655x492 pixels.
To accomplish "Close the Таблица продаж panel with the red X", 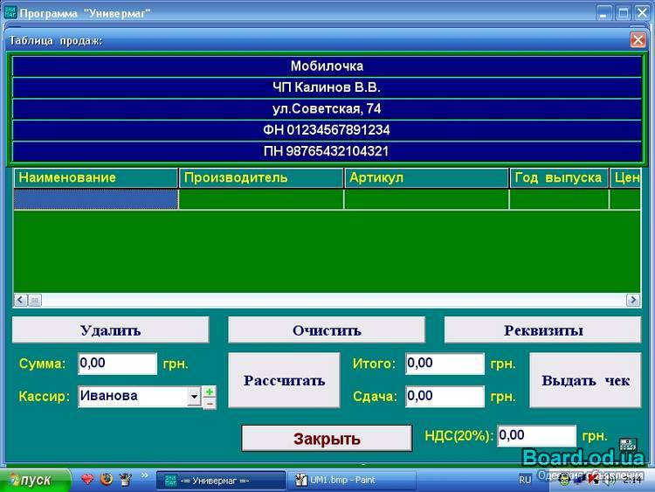I will click(x=638, y=39).
